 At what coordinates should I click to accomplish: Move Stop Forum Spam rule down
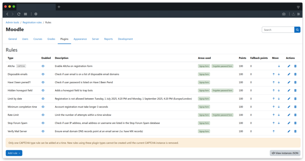point(279,123)
